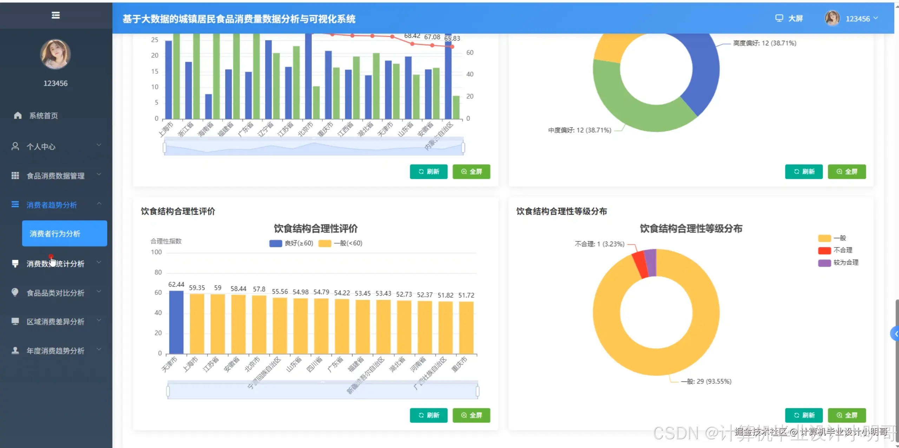This screenshot has width=899, height=448.
Task: Click the zoom slider right handle under 饮食结构合理性评价 chart
Action: [x=477, y=391]
